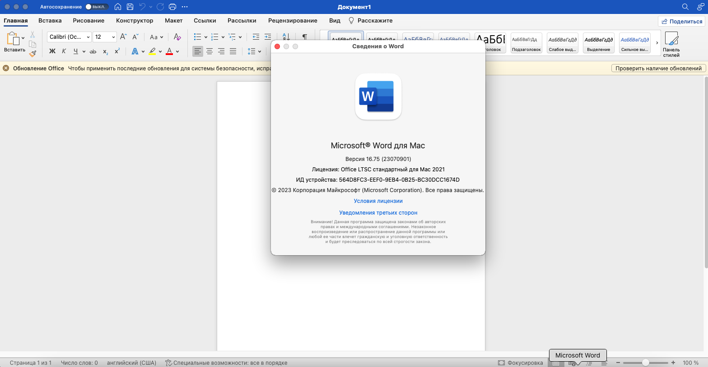Screen dimensions: 708x367
Task: Click the Clear Formatting eraser icon
Action: [177, 37]
